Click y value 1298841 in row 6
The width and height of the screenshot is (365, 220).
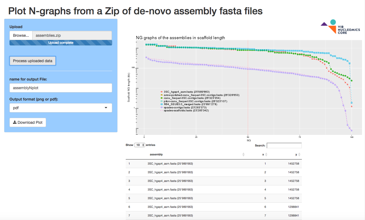point(293,207)
